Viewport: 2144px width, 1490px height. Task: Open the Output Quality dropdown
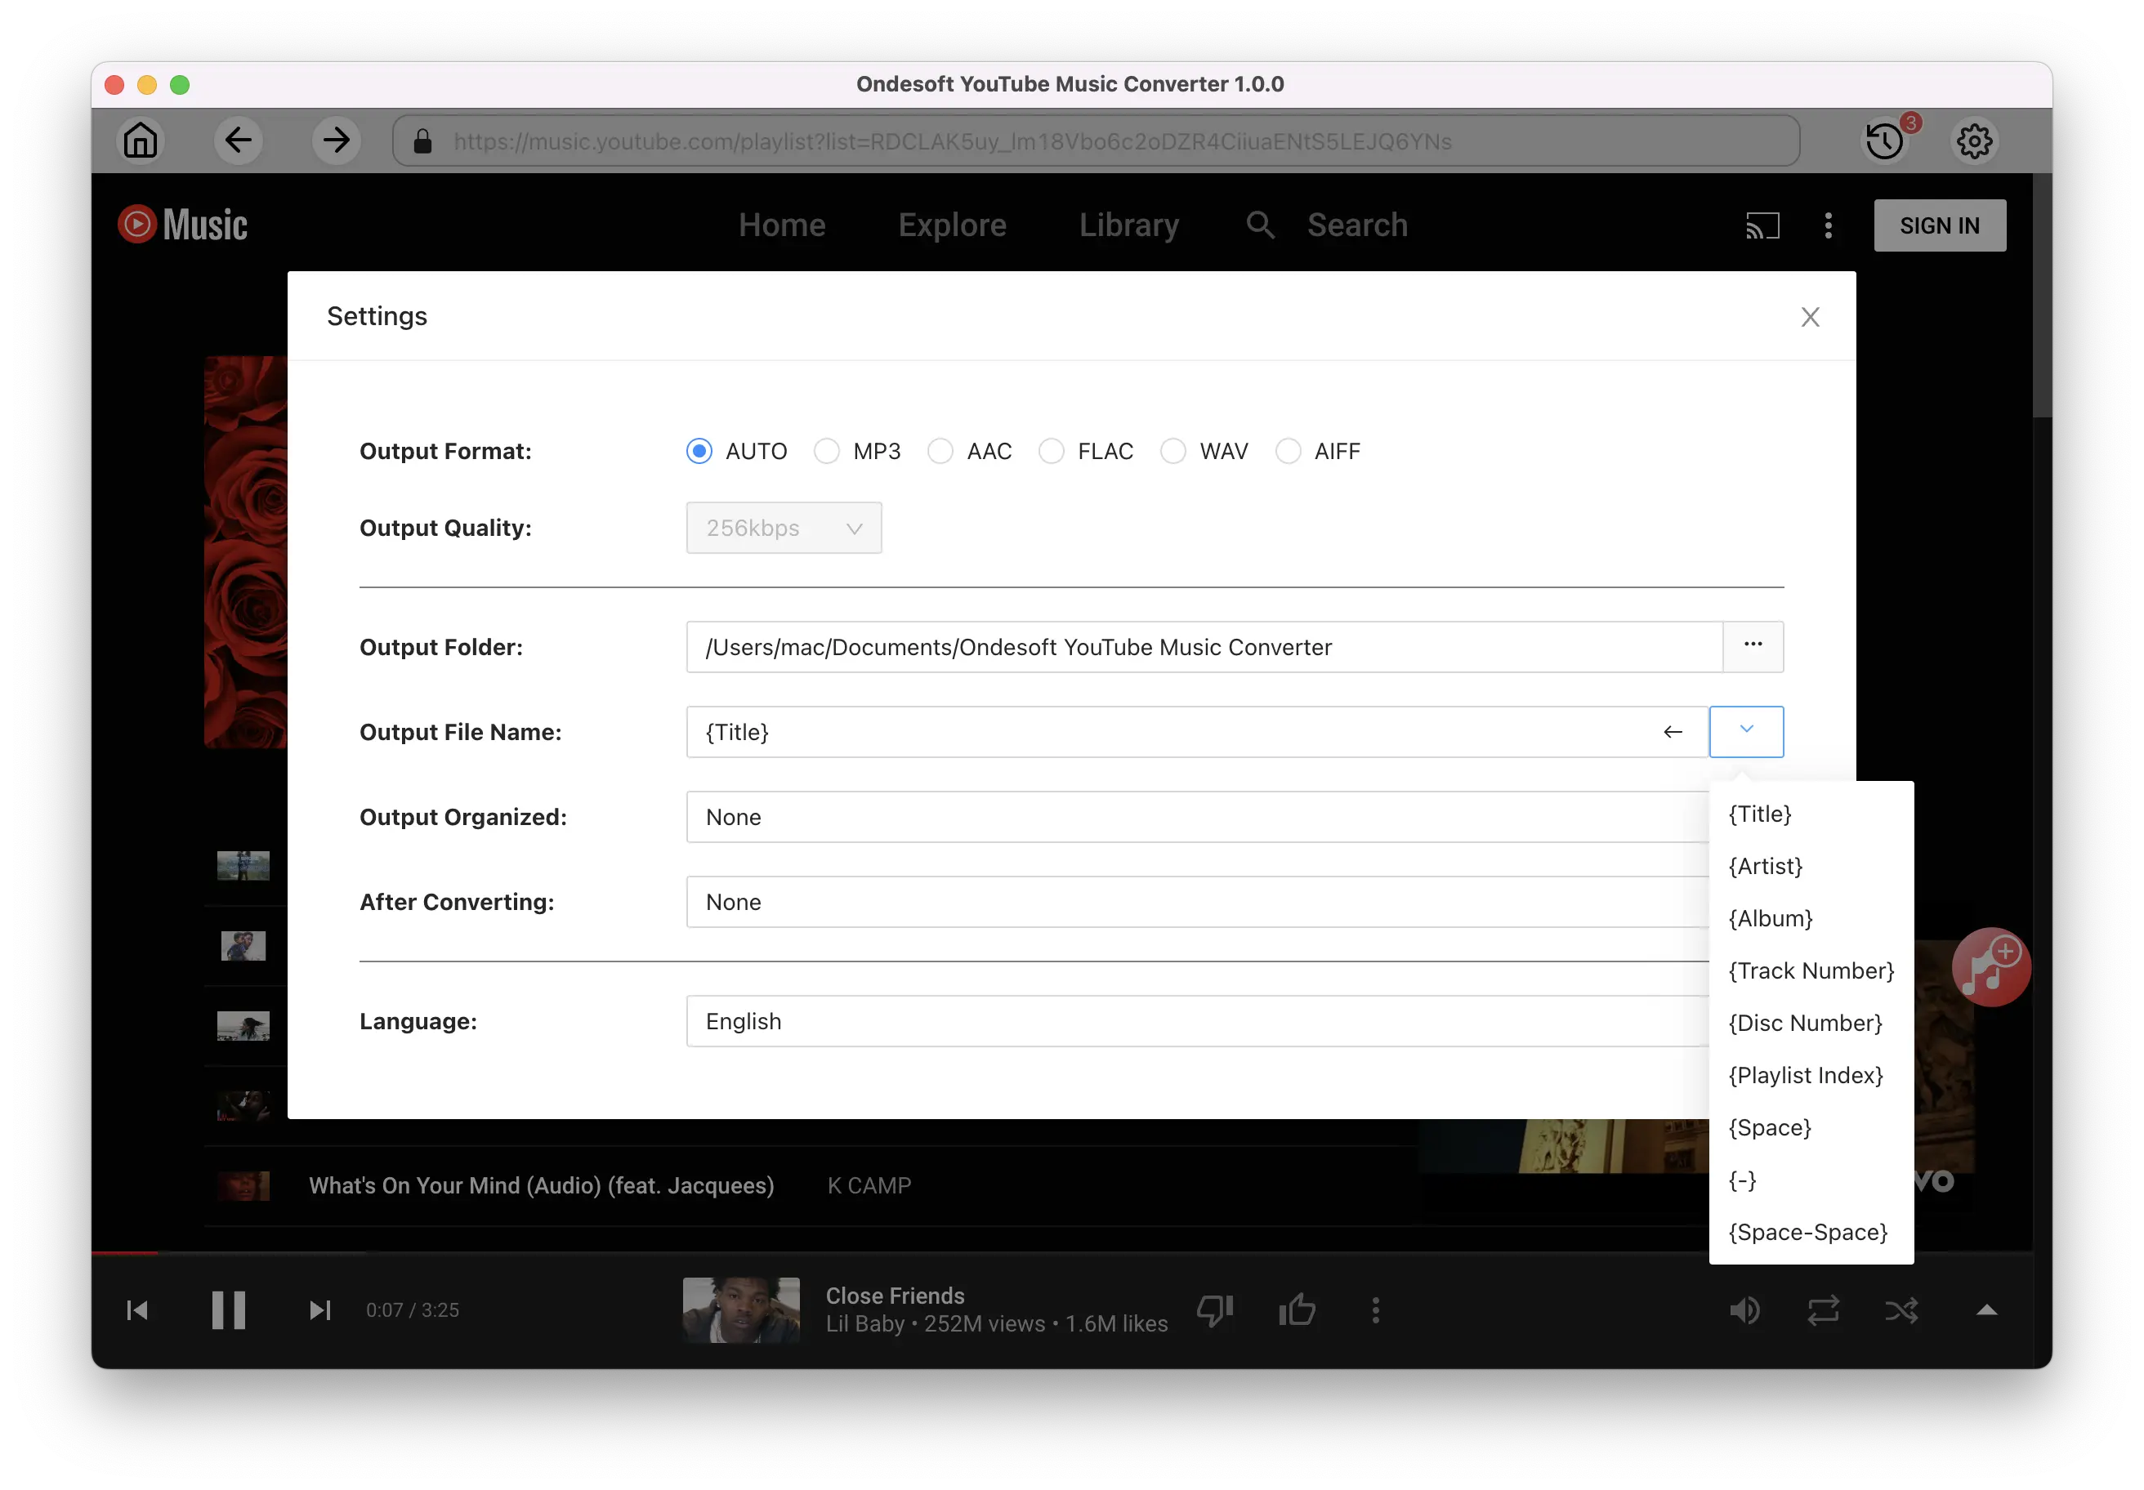[x=784, y=528]
